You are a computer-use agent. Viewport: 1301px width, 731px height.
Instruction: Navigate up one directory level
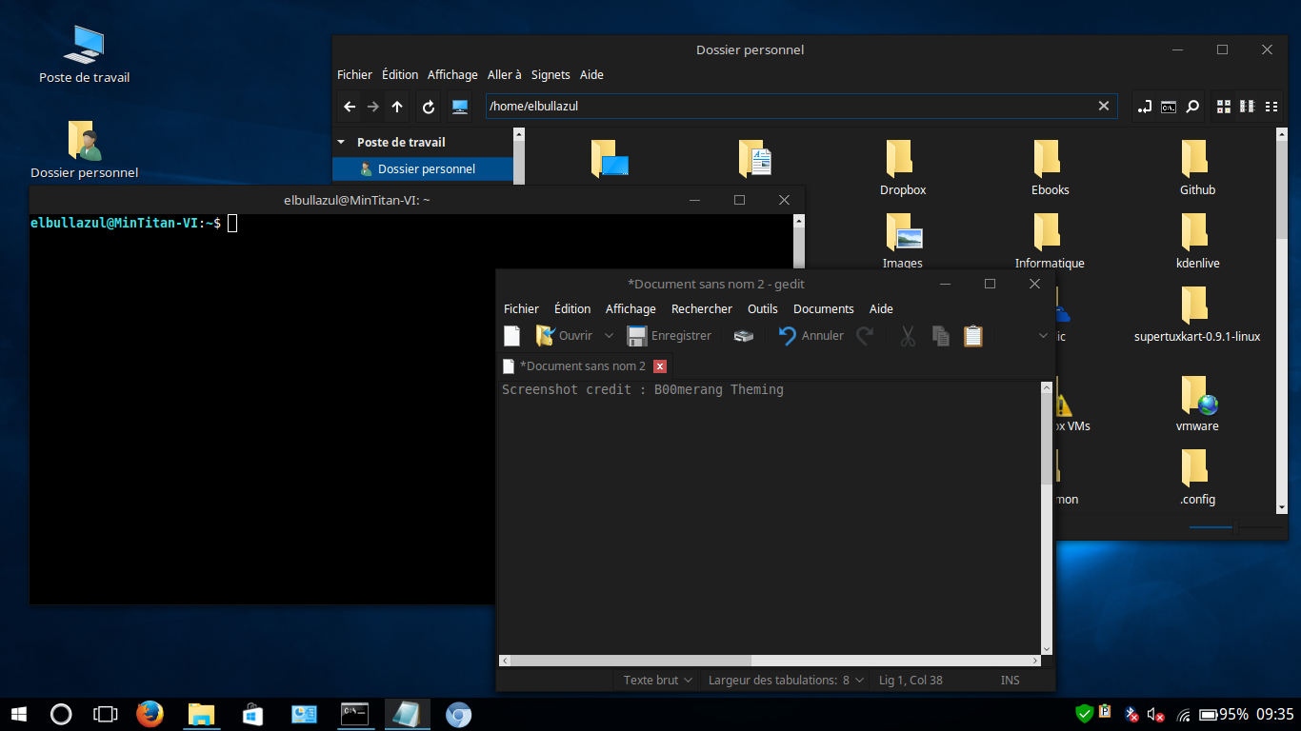click(x=397, y=107)
